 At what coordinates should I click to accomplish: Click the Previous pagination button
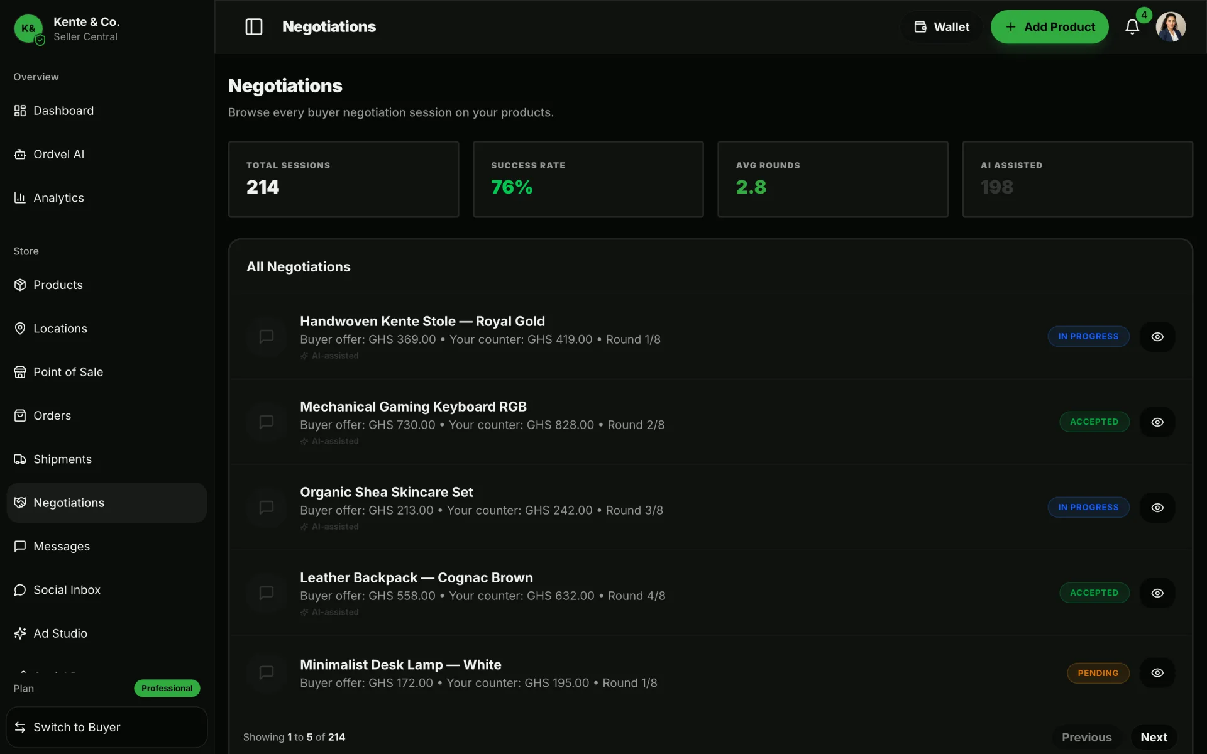pos(1086,738)
